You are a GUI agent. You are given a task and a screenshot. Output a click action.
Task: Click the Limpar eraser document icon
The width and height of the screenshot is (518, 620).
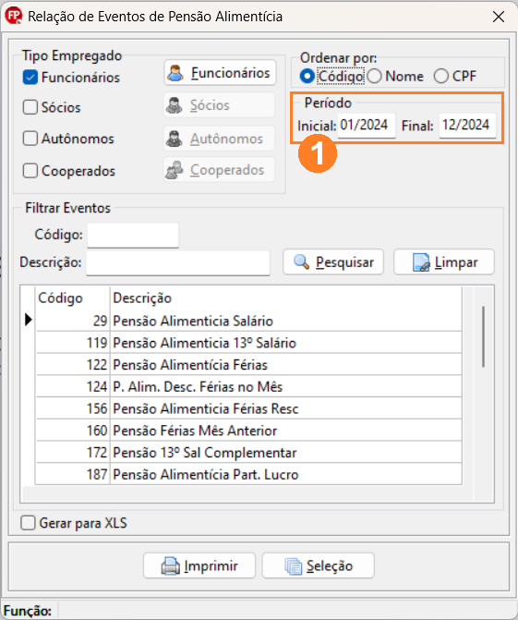point(421,262)
